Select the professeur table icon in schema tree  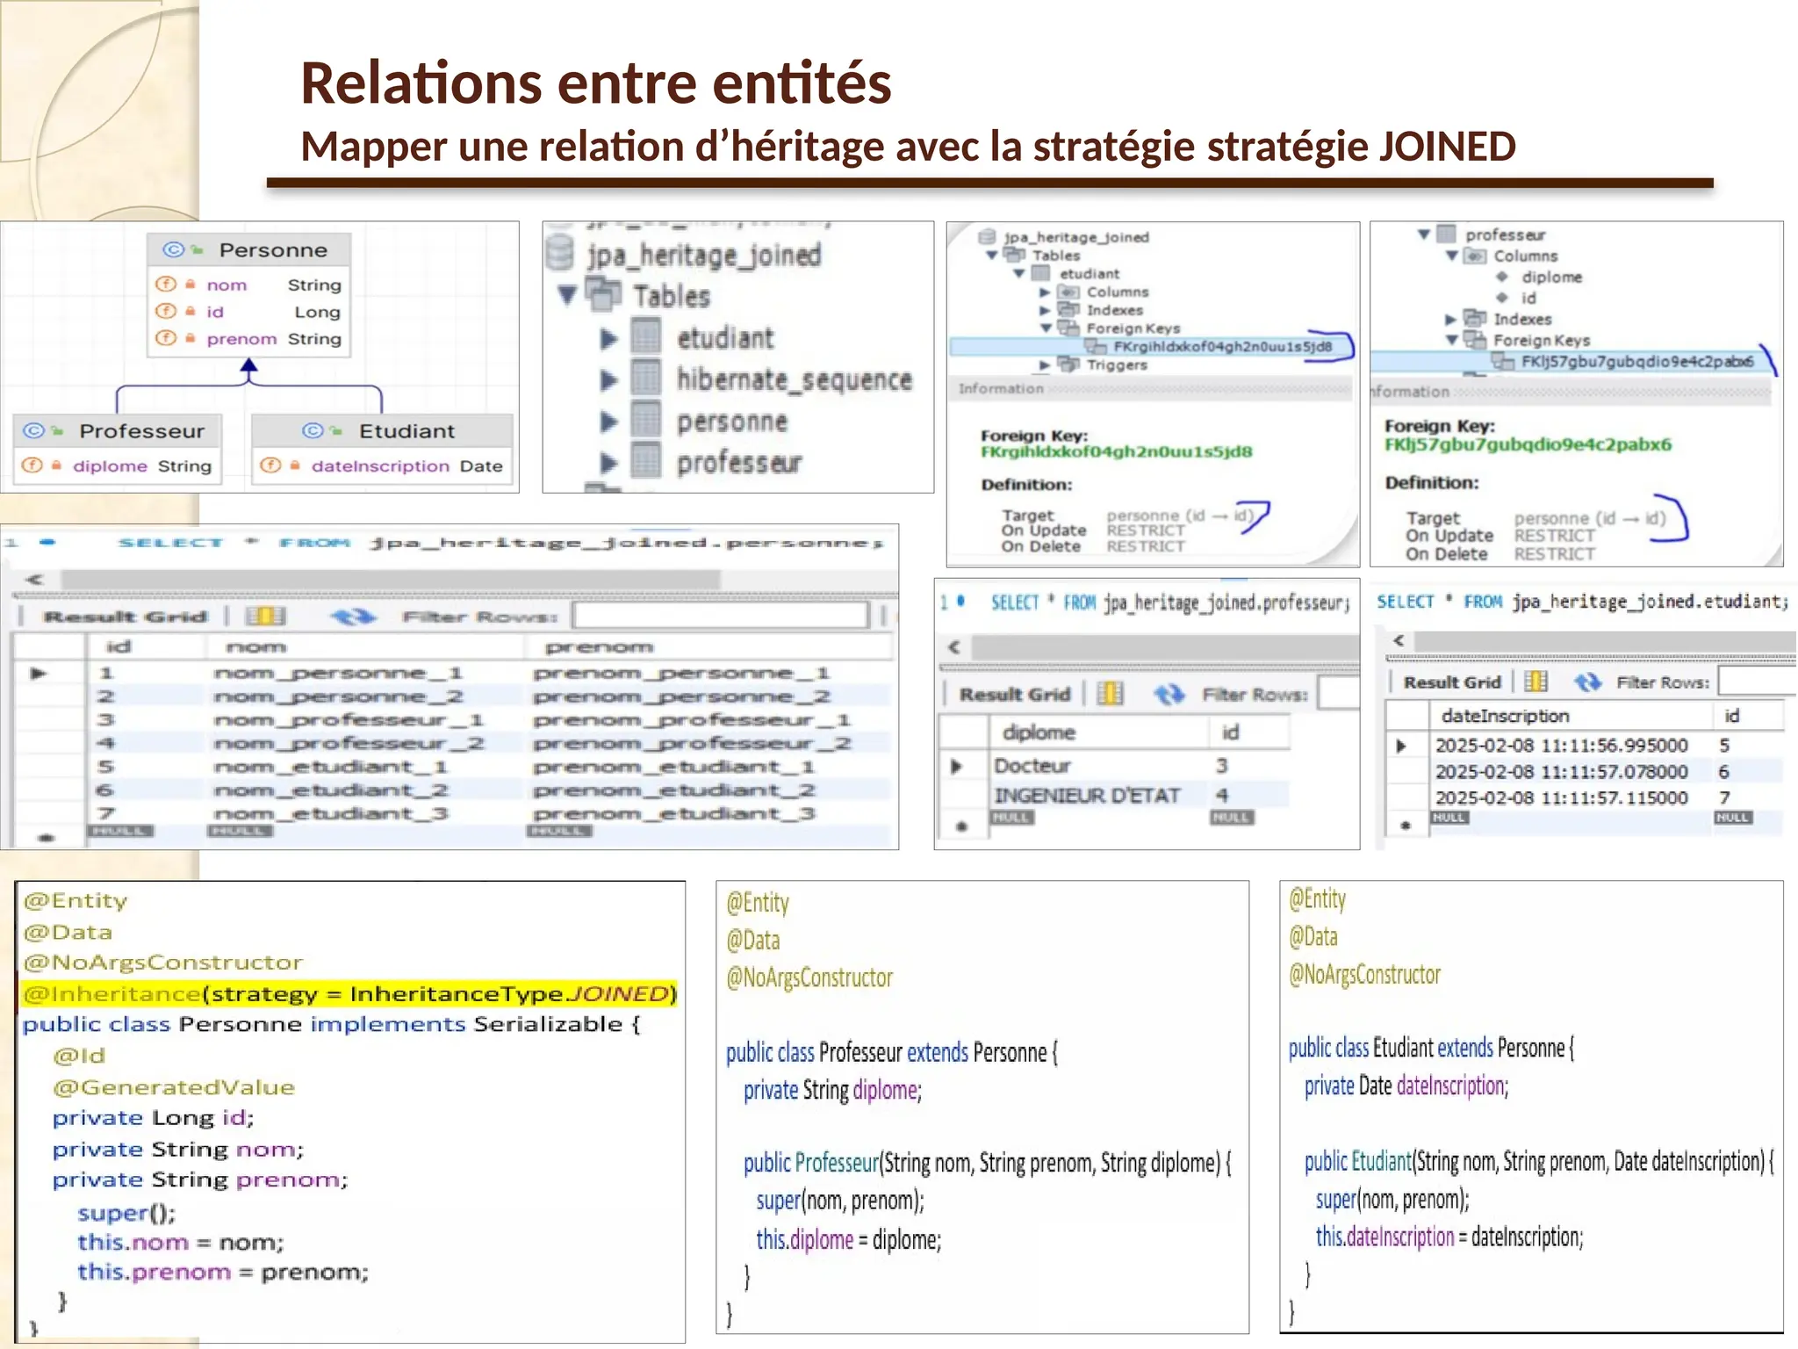coord(646,461)
